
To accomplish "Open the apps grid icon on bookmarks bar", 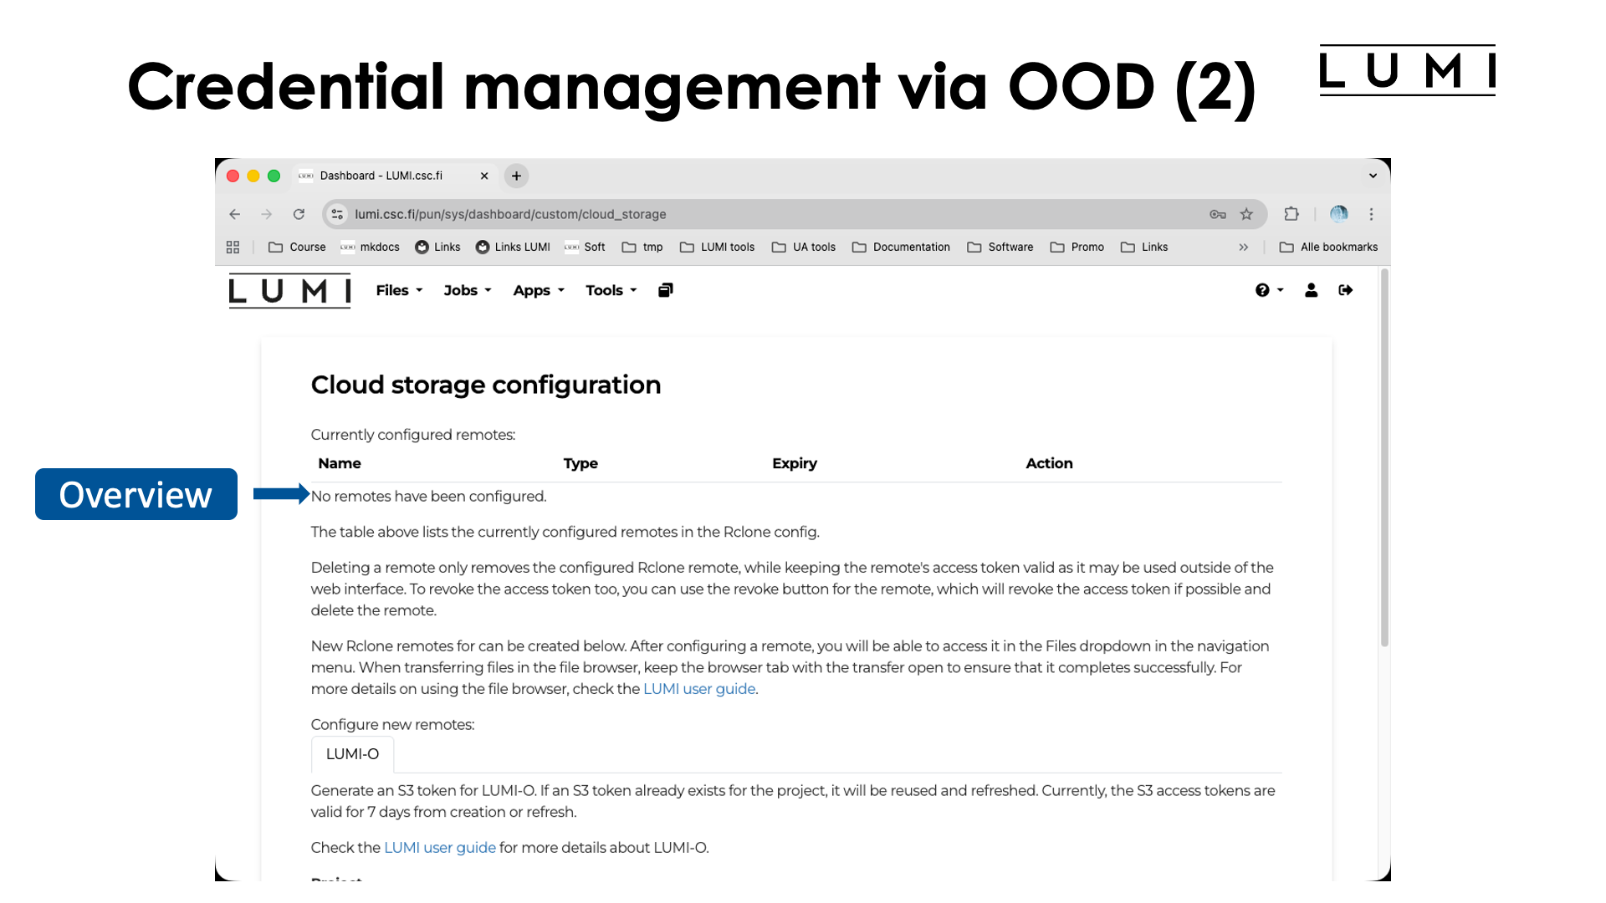I will [x=233, y=247].
